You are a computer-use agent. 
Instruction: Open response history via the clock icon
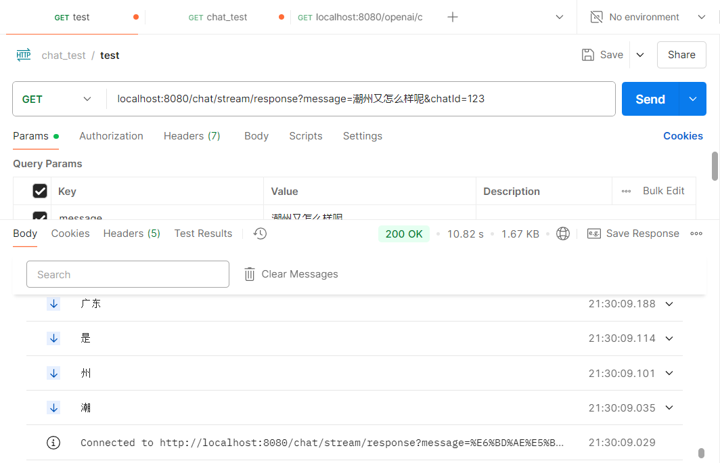(x=259, y=234)
